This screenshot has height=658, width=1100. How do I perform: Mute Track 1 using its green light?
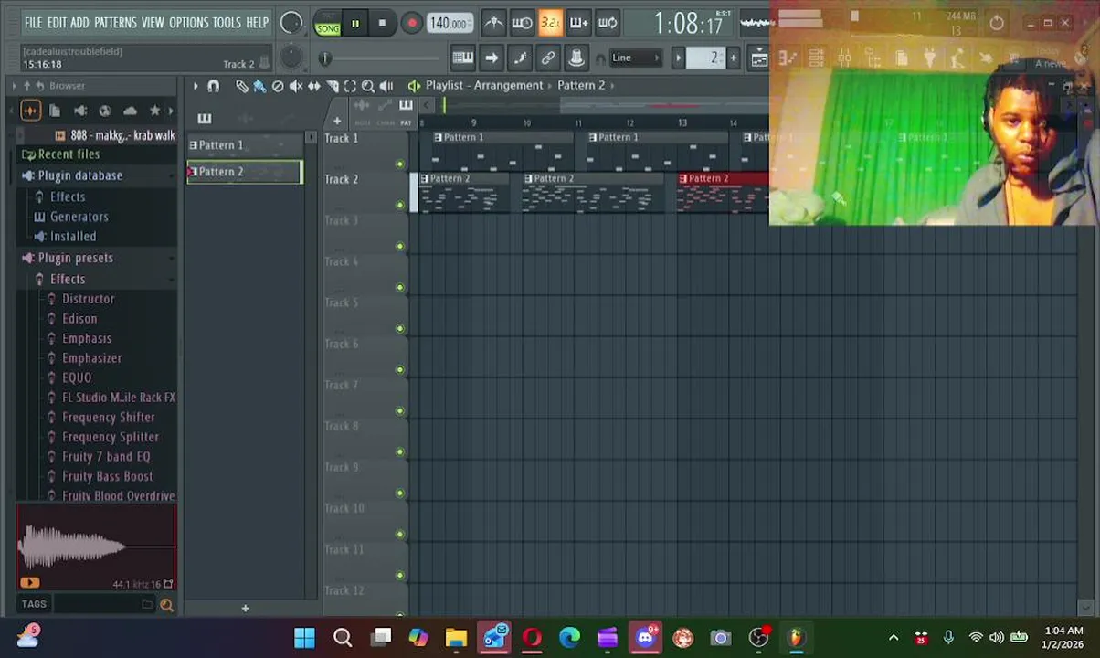tap(399, 164)
